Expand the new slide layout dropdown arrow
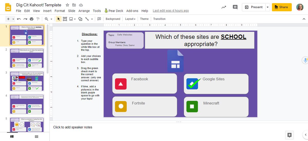This screenshot has height=141, width=308. (13, 19)
